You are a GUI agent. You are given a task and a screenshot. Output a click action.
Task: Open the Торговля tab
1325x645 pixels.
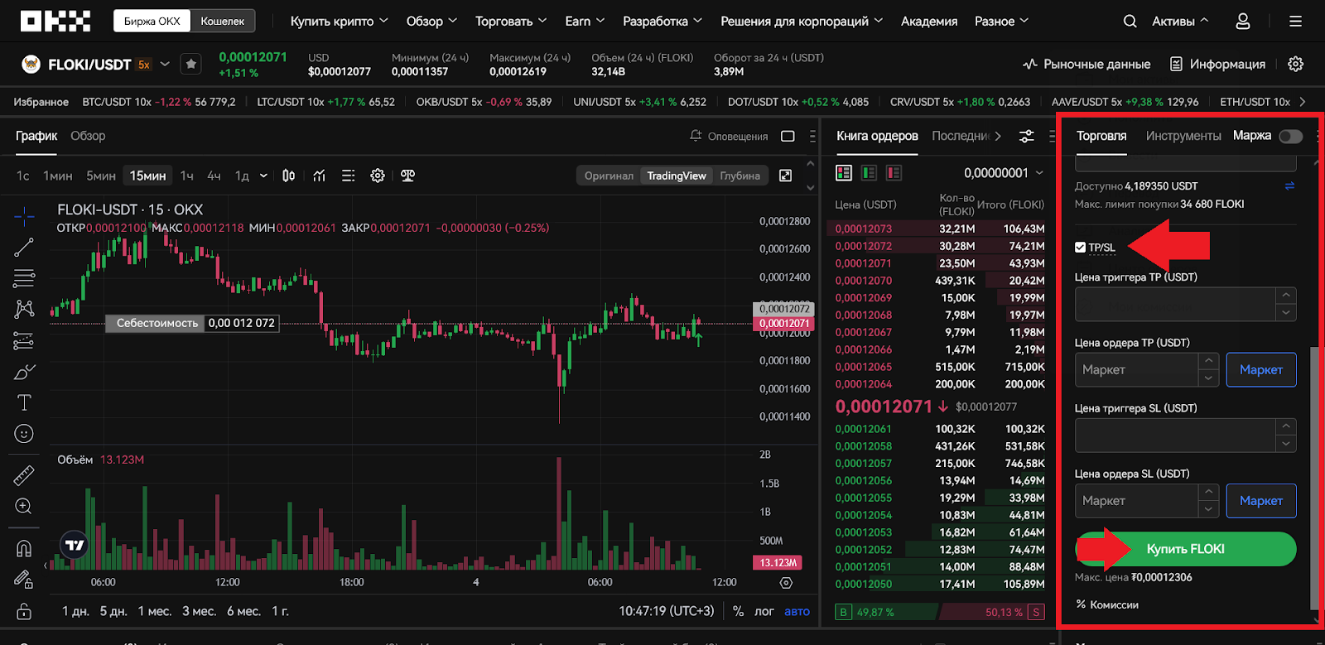click(1101, 136)
